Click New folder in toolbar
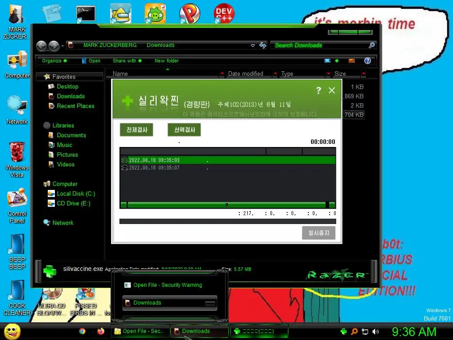The height and width of the screenshot is (340, 453). (166, 61)
